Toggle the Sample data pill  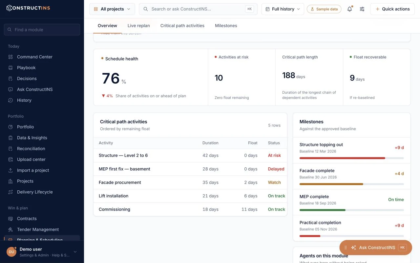[324, 9]
